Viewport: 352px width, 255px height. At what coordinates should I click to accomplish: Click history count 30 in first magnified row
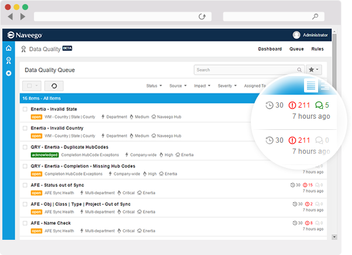coord(275,105)
